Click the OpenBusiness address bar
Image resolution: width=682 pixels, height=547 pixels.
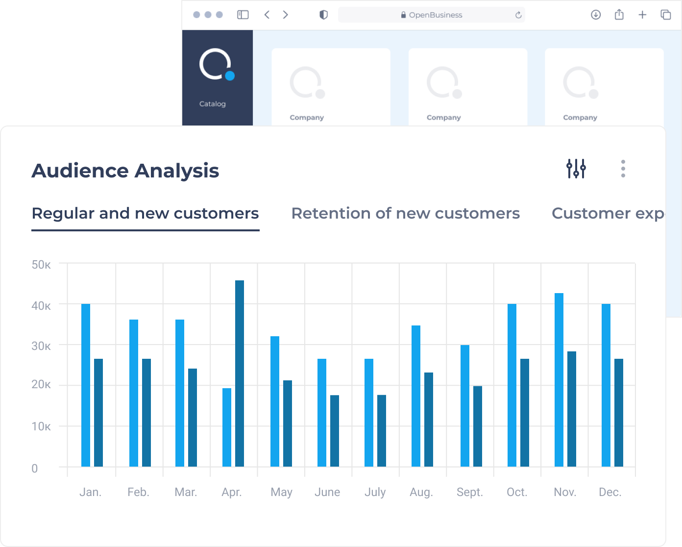pos(431,15)
